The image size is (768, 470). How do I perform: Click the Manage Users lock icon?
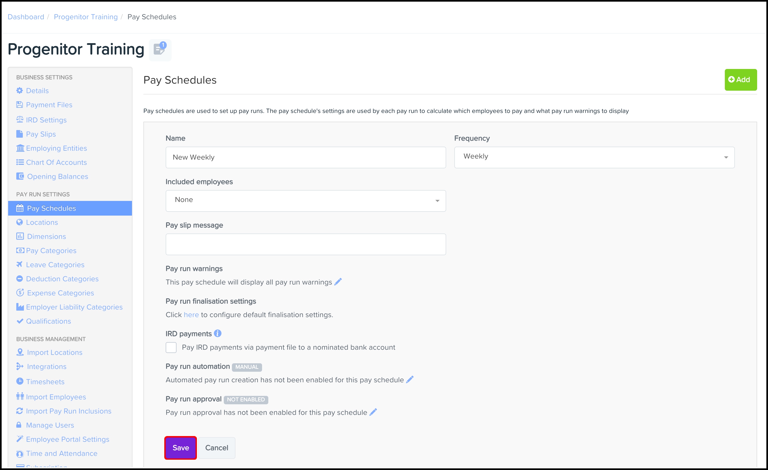[19, 425]
